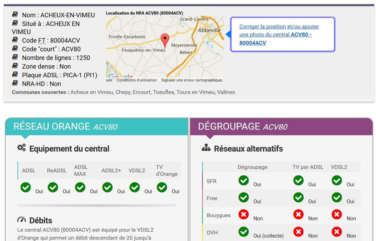The height and width of the screenshot is (241, 376).
Task: Click the Localisation du NRA ACV80 title
Action: pyautogui.click(x=145, y=13)
